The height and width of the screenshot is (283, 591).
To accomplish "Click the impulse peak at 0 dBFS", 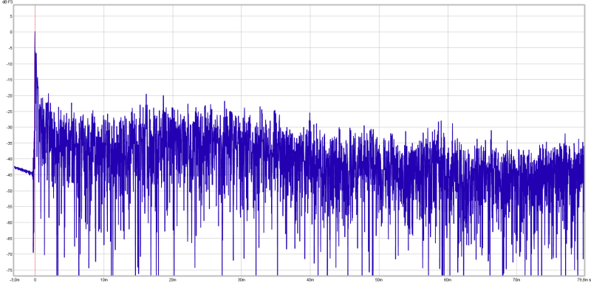I will tap(35, 33).
